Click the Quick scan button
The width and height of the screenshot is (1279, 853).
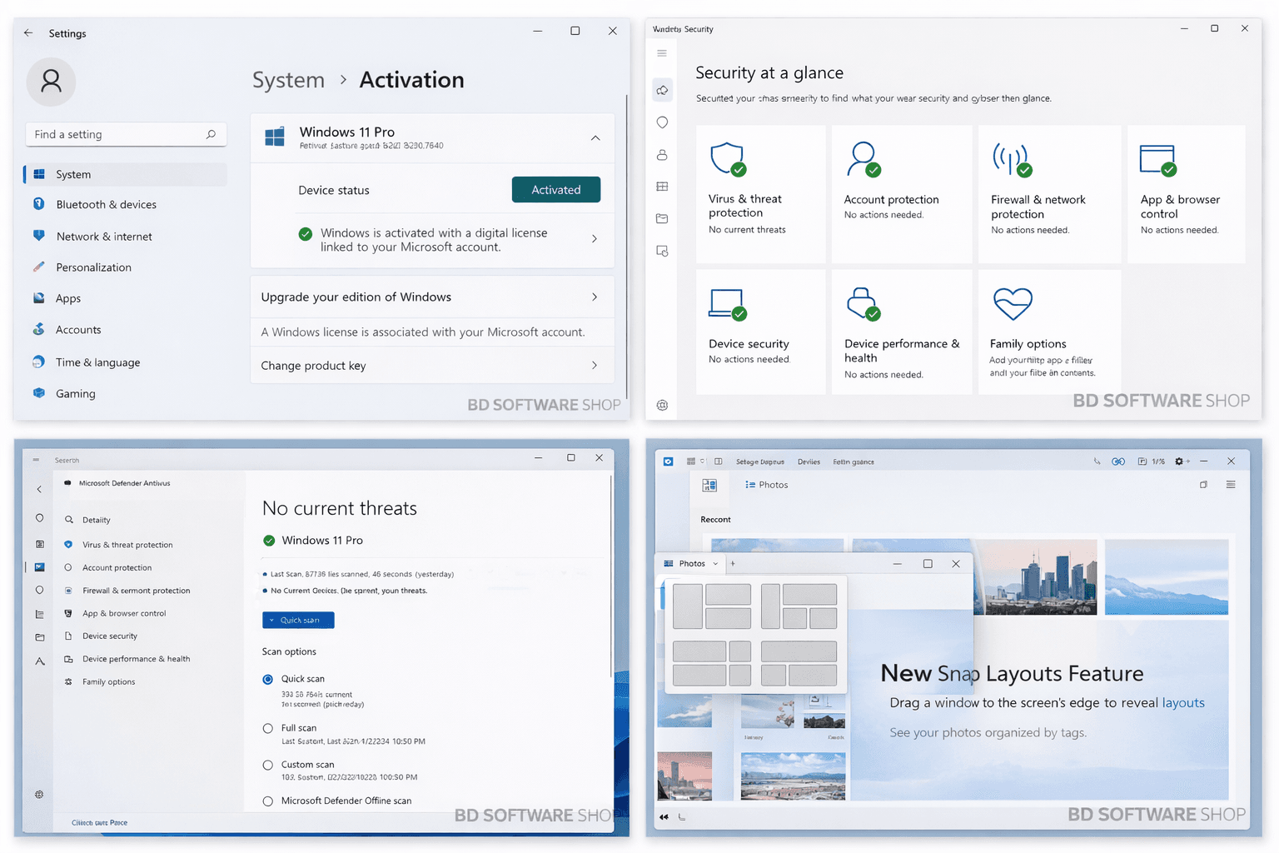click(x=298, y=620)
